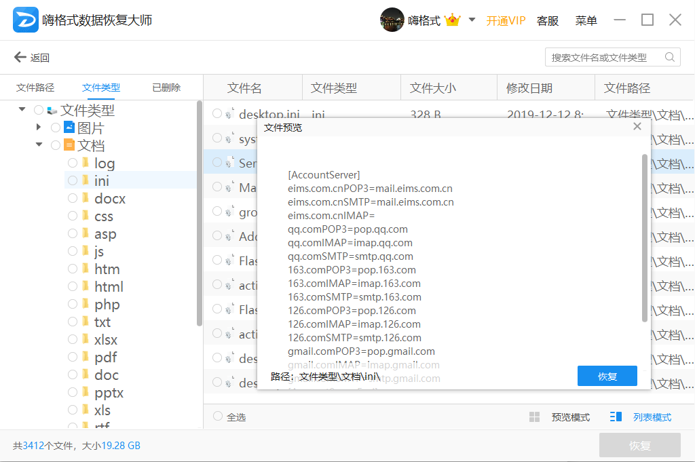Click the blue 恢复 button in preview dialog
The width and height of the screenshot is (695, 462).
607,376
